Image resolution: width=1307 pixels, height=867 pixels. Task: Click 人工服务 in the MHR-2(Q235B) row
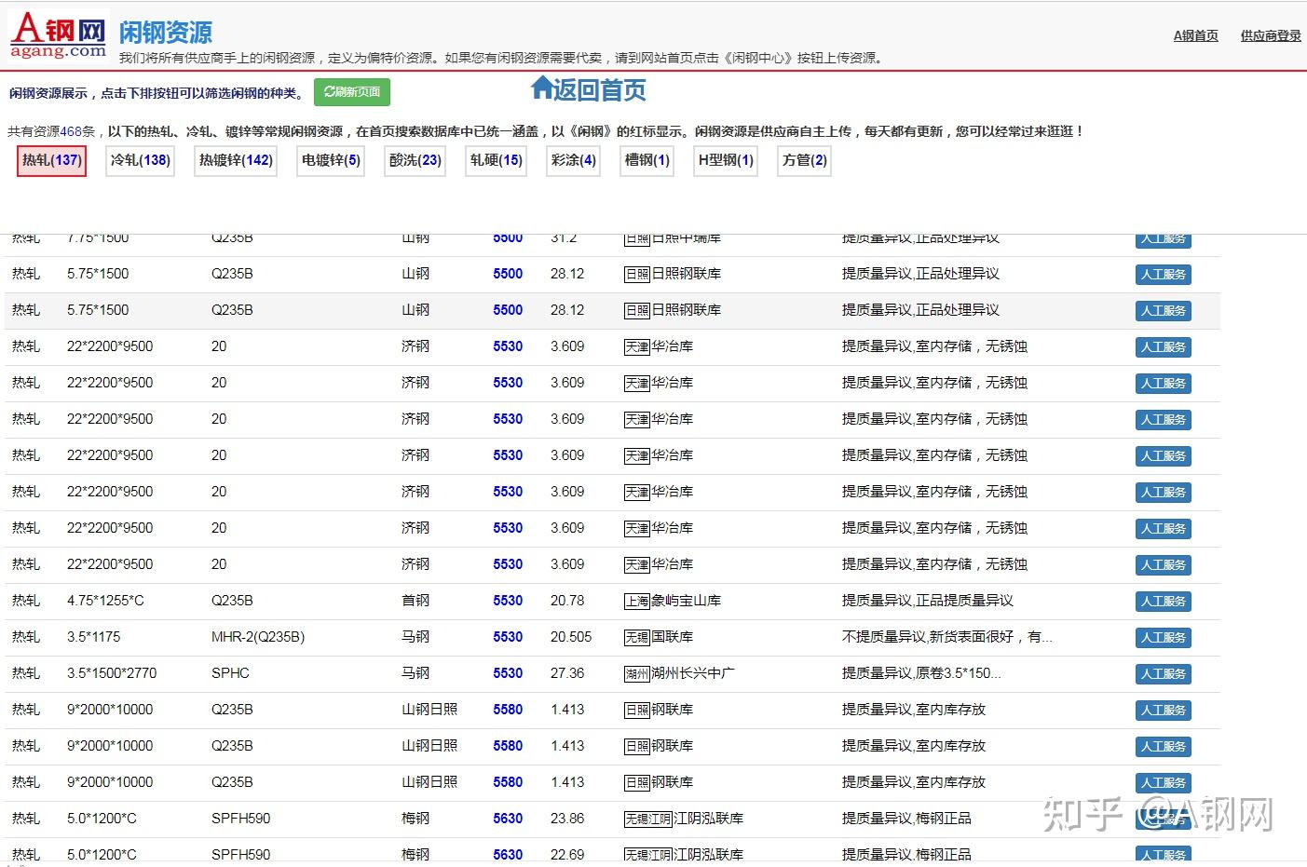pyautogui.click(x=1164, y=638)
